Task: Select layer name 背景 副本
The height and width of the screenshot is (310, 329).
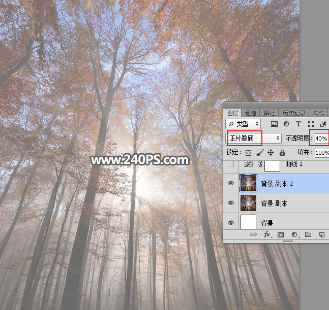Action: click(x=274, y=203)
